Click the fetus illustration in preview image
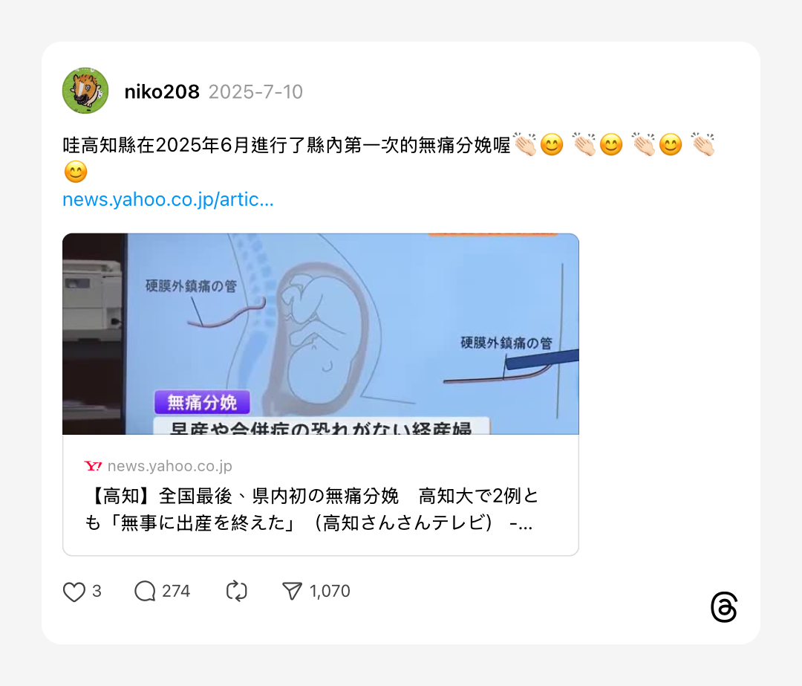Screen dimensions: 802x686 click(x=319, y=339)
